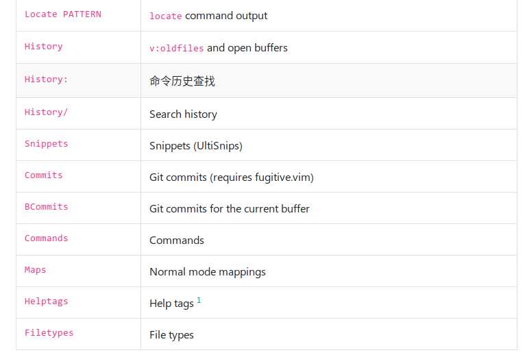Click the Snippets (UltiSnips) description
Viewport: 525px width, 357px height.
click(196, 146)
